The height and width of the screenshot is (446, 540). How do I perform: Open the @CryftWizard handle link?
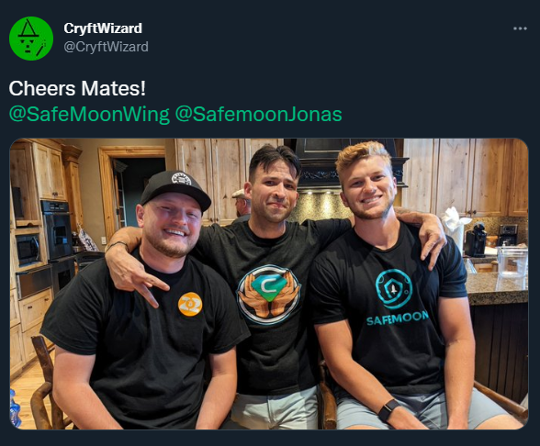point(107,47)
